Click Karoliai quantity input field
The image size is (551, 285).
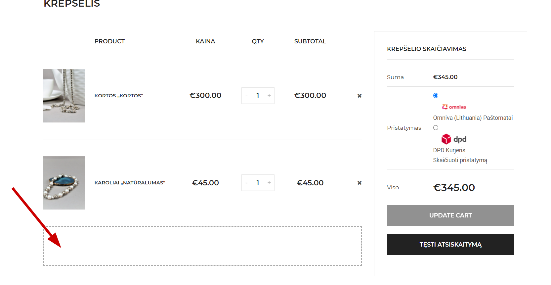(x=258, y=183)
